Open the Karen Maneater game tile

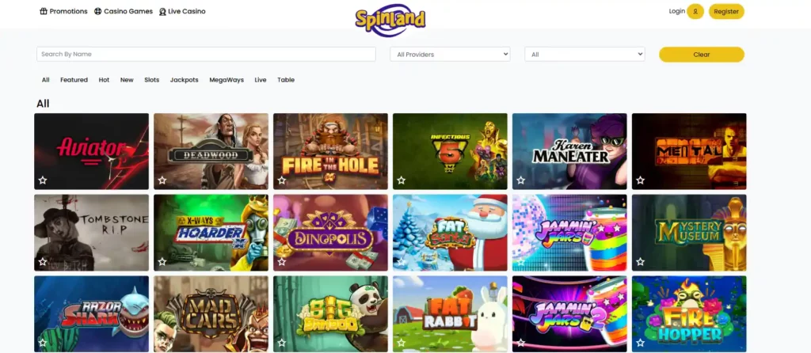569,151
